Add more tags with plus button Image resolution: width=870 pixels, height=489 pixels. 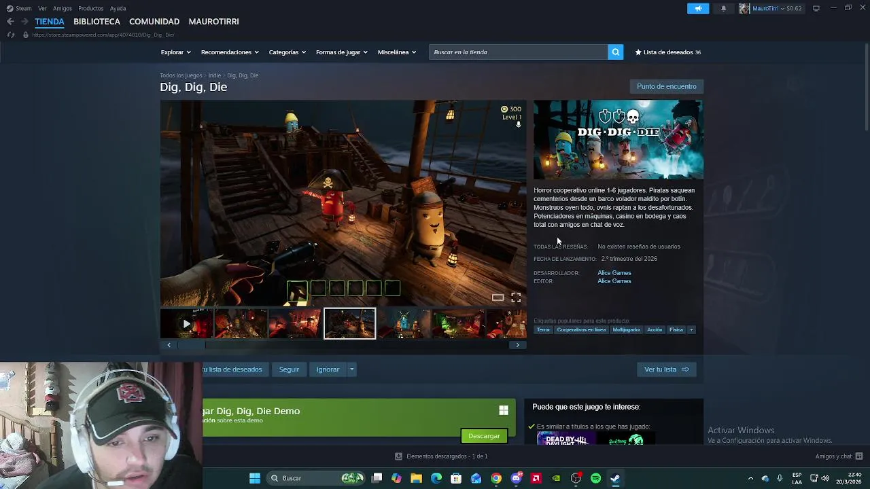691,330
